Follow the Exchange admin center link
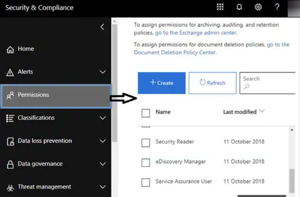 pyautogui.click(x=196, y=33)
